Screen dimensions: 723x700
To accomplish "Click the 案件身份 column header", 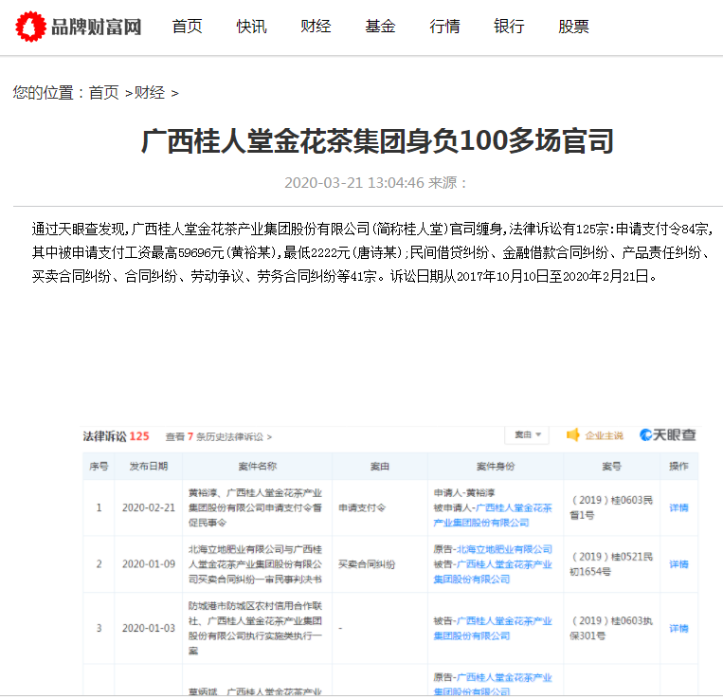I will [496, 467].
